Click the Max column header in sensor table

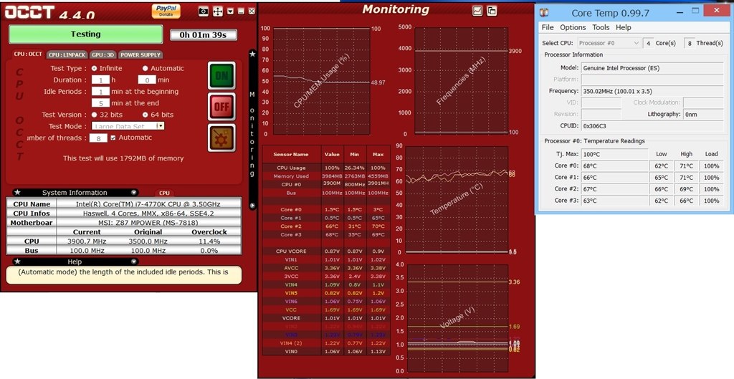[378, 155]
